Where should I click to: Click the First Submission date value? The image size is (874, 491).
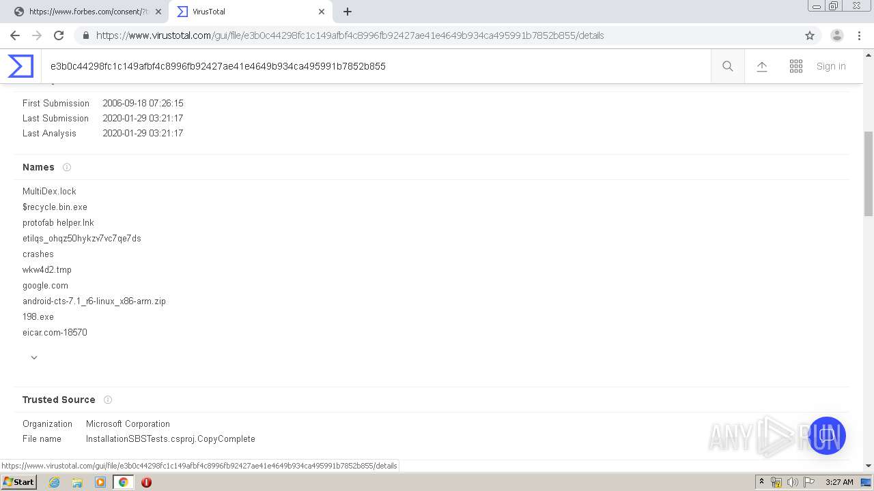143,104
